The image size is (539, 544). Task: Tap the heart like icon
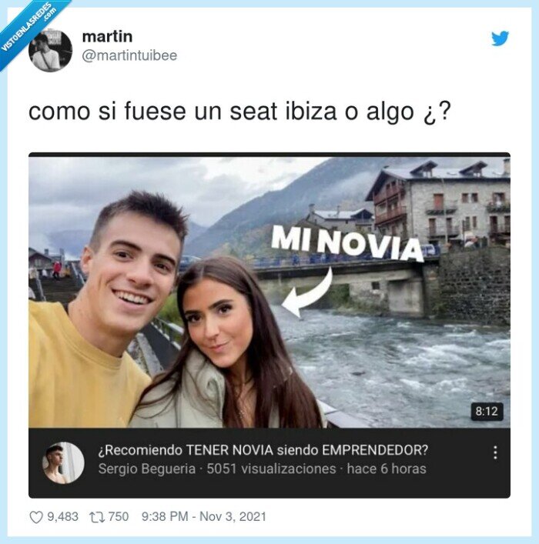click(35, 517)
